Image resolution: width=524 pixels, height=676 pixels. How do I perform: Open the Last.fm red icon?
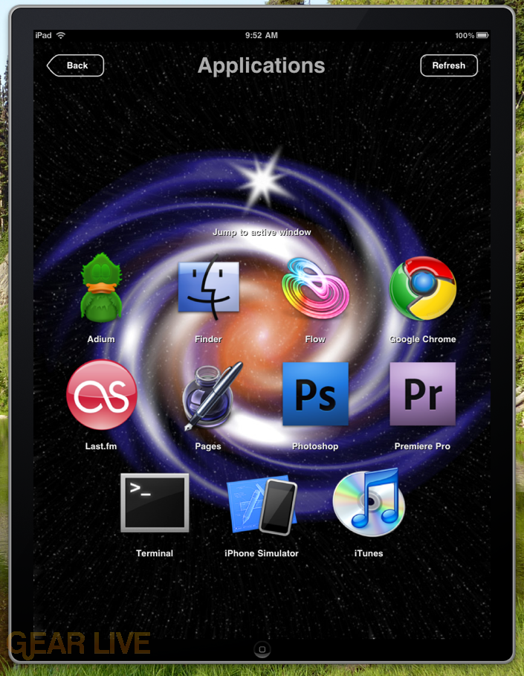(x=102, y=394)
